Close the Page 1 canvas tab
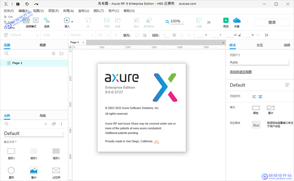 coord(83,43)
